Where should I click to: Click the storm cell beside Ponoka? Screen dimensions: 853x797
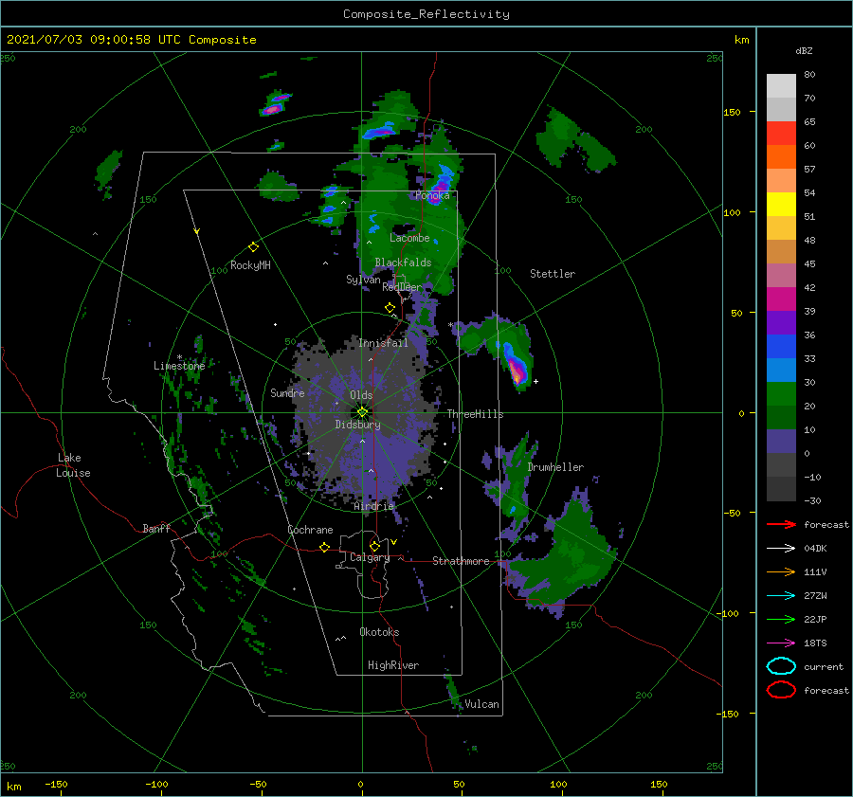(439, 185)
